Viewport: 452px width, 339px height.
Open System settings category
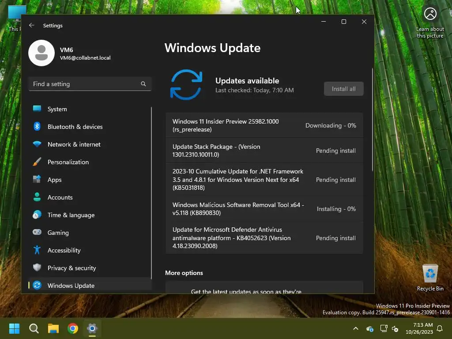tap(90, 109)
